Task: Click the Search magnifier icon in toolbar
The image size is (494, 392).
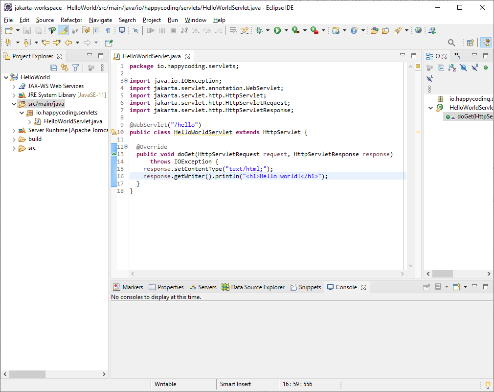Action: 451,43
